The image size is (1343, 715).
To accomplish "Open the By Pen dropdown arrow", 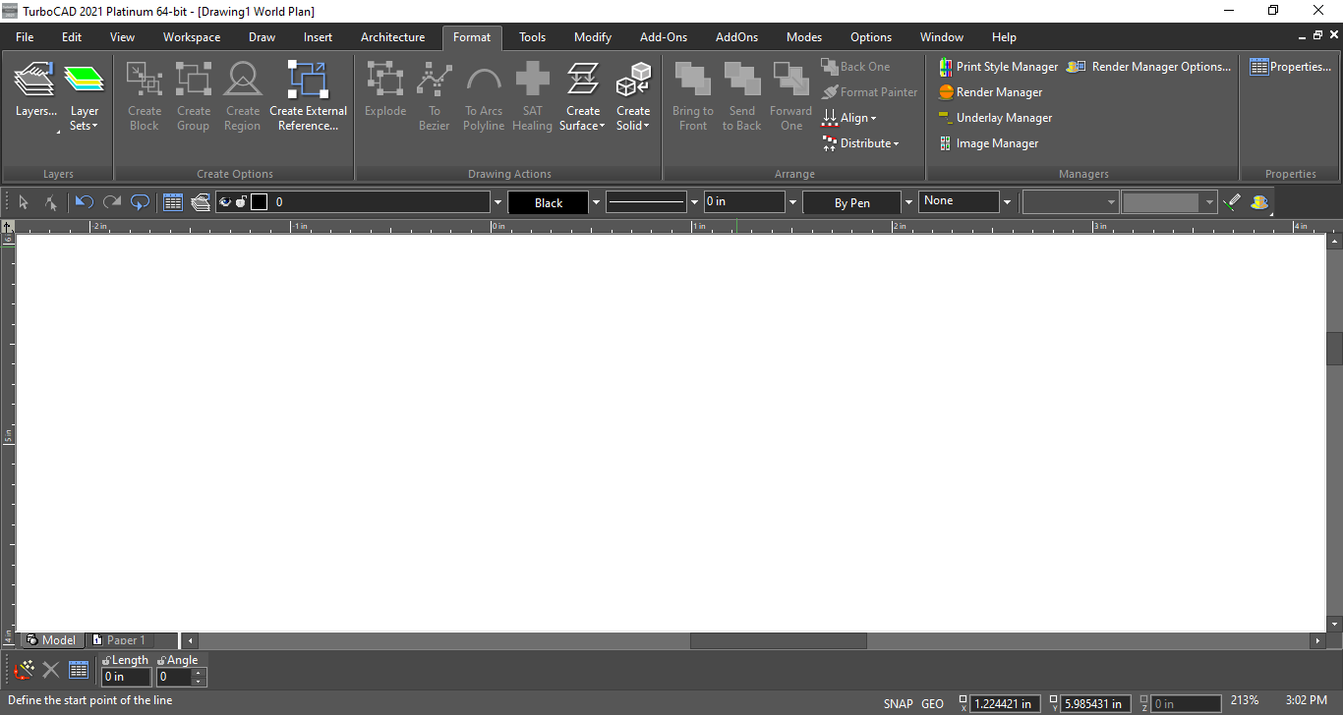I will click(908, 202).
